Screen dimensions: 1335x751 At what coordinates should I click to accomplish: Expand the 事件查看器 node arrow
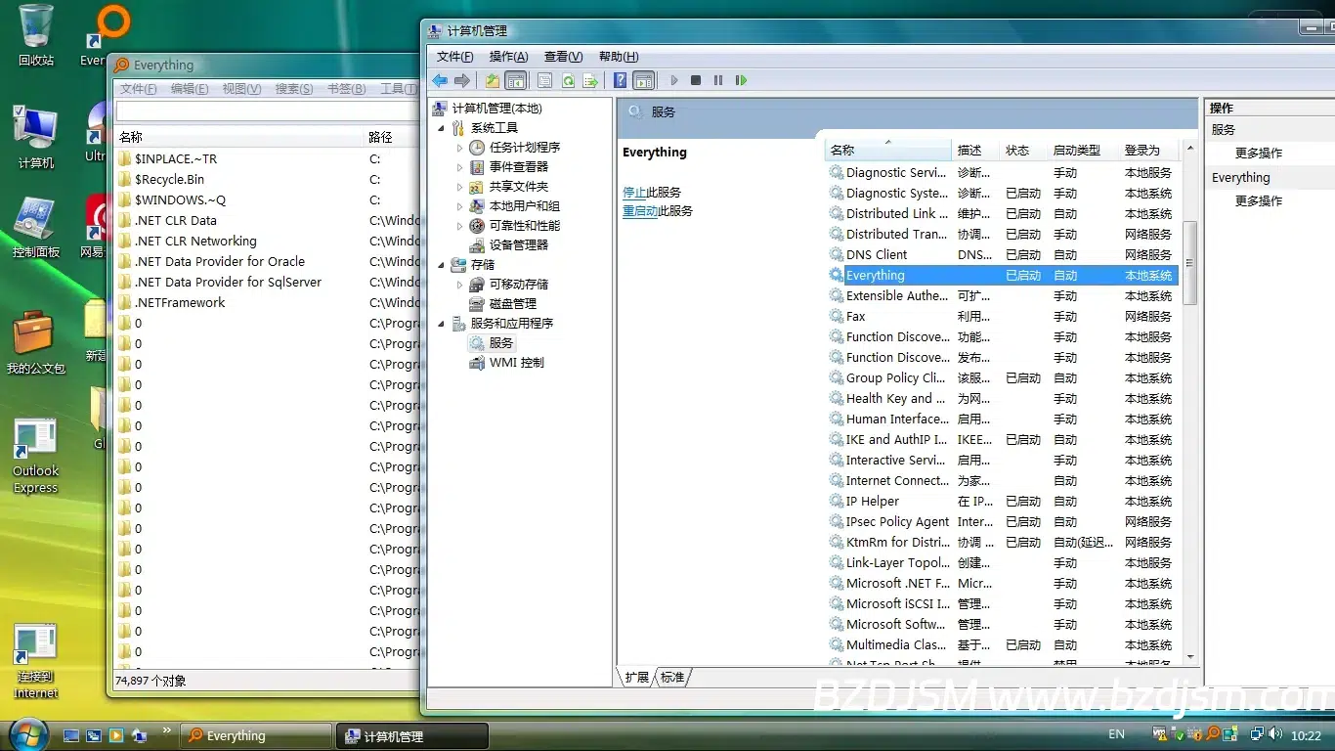pos(459,167)
